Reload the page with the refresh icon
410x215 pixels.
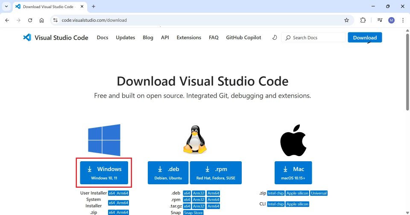pos(30,20)
